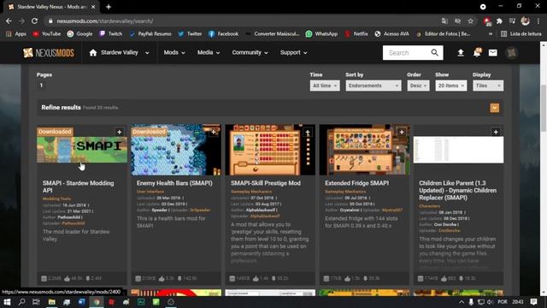This screenshot has width=547, height=308.
Task: Expand Stardew Valley game dropdown chevron
Action: [147, 53]
